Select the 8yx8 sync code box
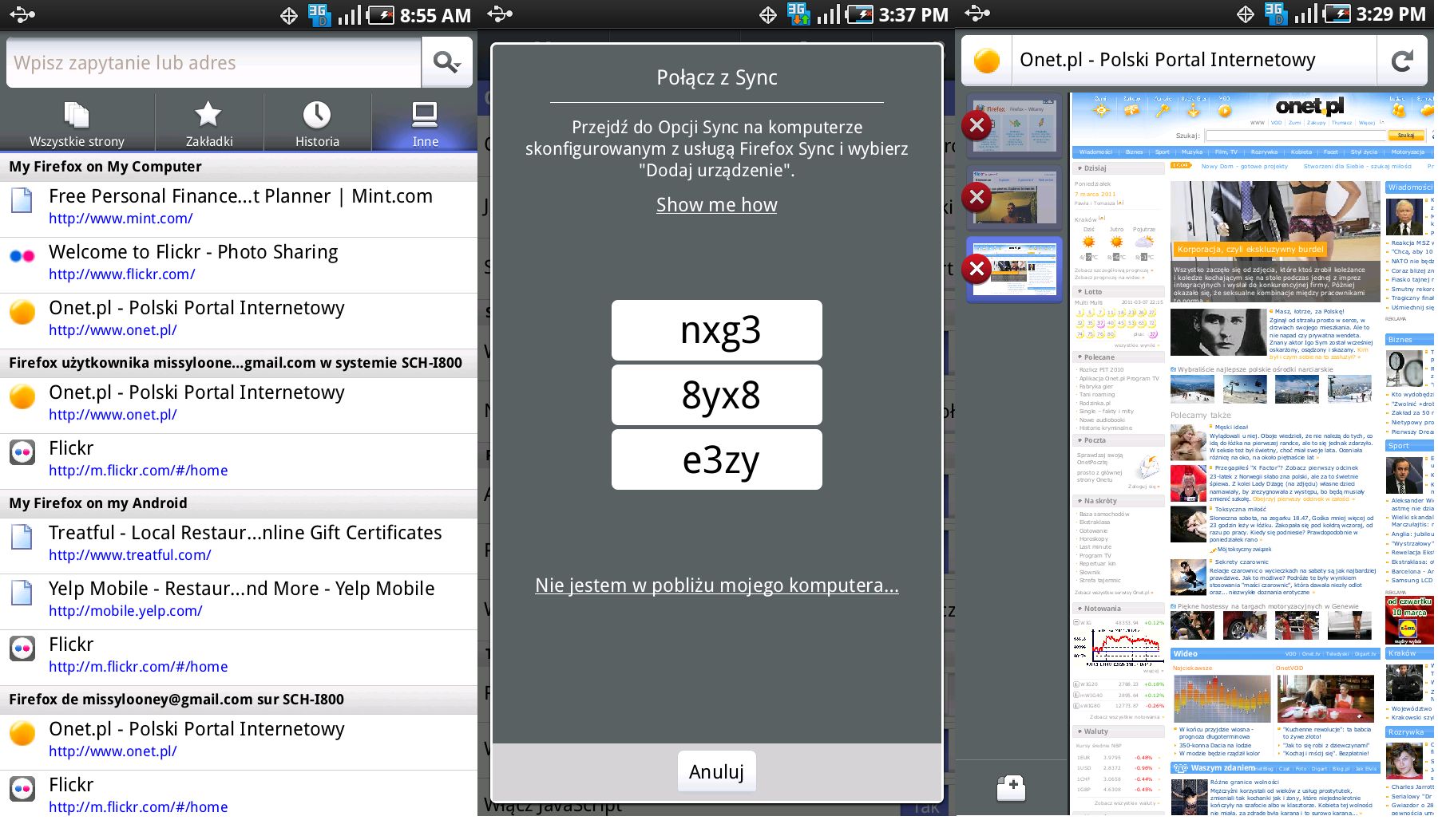The width and height of the screenshot is (1438, 820). click(x=717, y=395)
